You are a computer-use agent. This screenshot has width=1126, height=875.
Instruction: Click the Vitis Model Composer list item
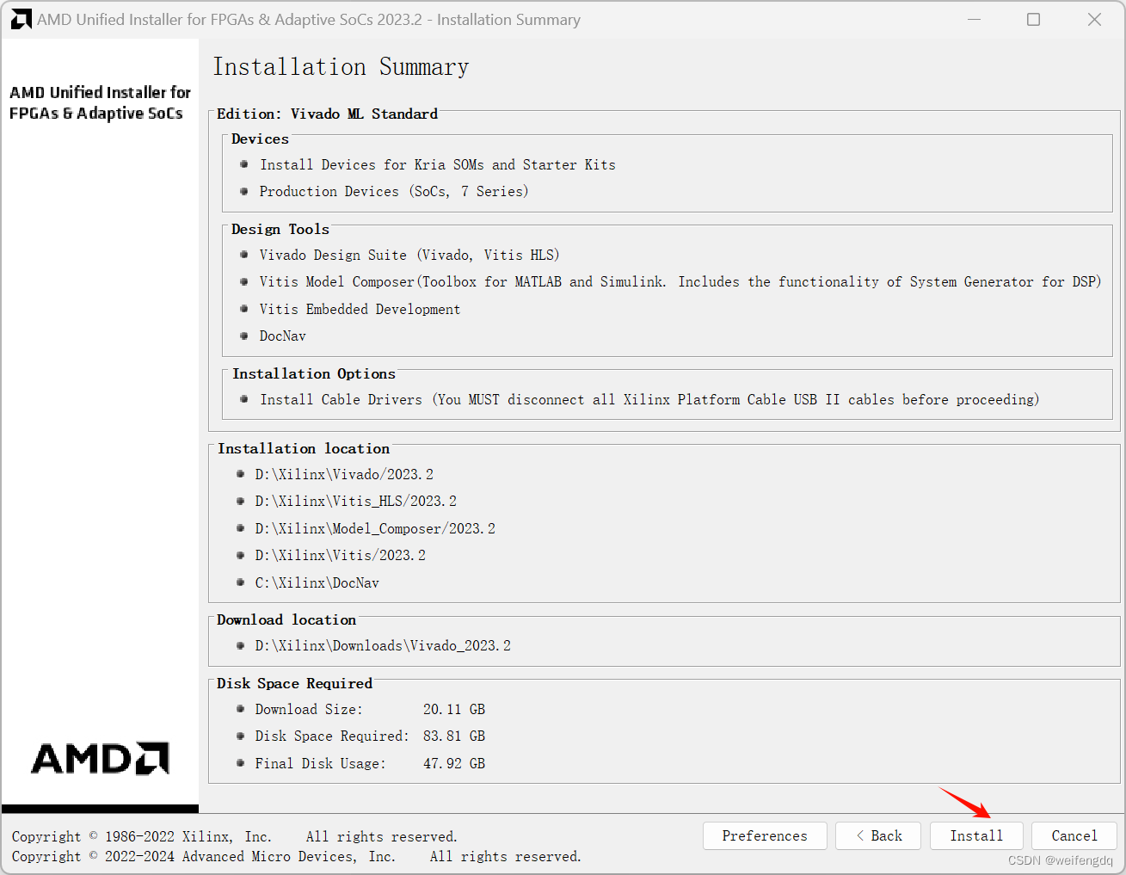pyautogui.click(x=680, y=281)
